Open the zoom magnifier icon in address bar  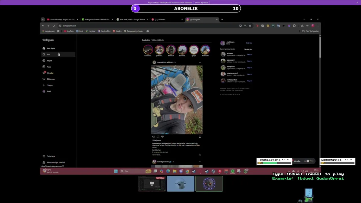245,26
